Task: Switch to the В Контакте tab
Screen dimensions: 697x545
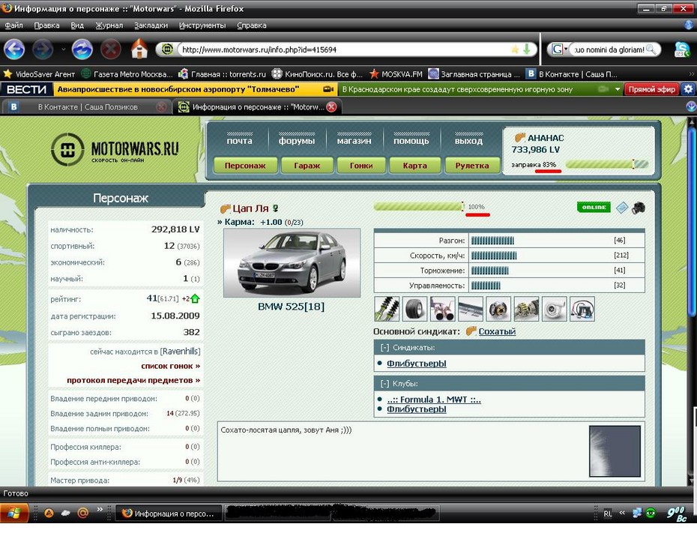Action: 87,106
